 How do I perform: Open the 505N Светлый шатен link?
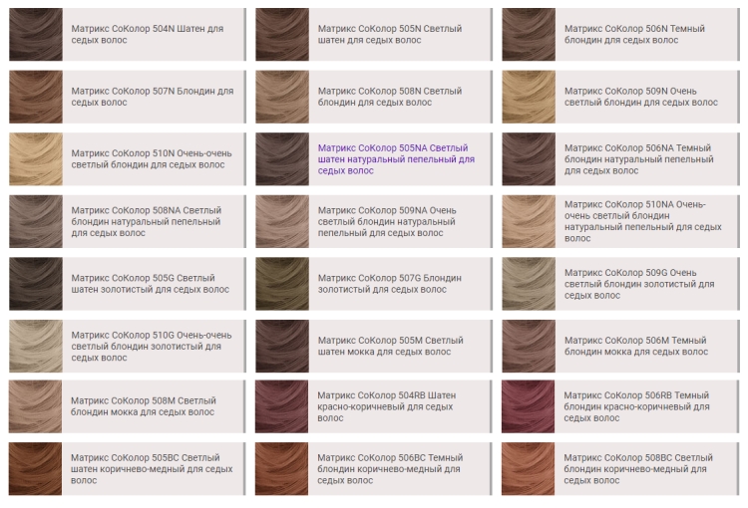click(x=390, y=34)
